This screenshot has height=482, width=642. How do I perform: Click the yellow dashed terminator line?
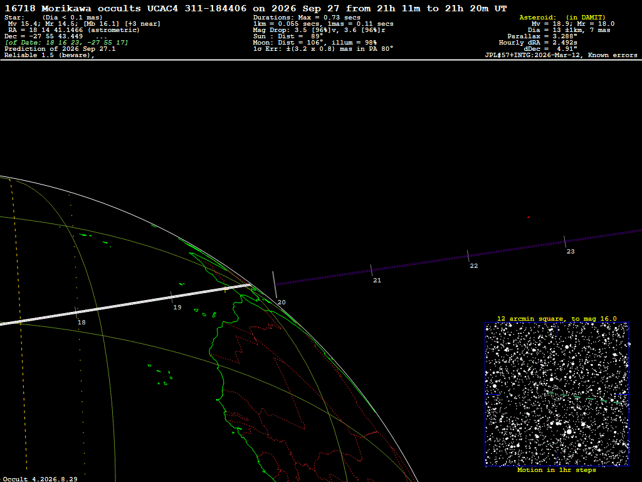point(18,324)
